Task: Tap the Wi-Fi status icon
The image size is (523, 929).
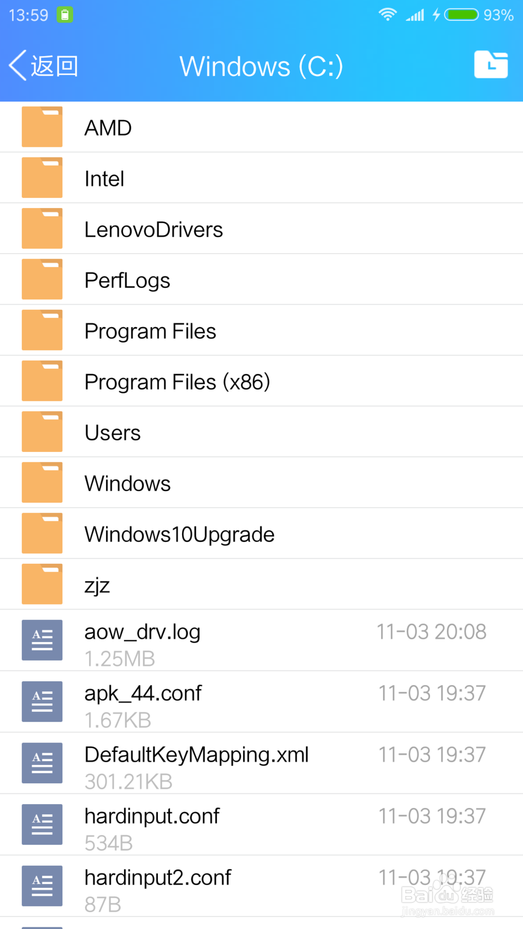Action: point(388,15)
